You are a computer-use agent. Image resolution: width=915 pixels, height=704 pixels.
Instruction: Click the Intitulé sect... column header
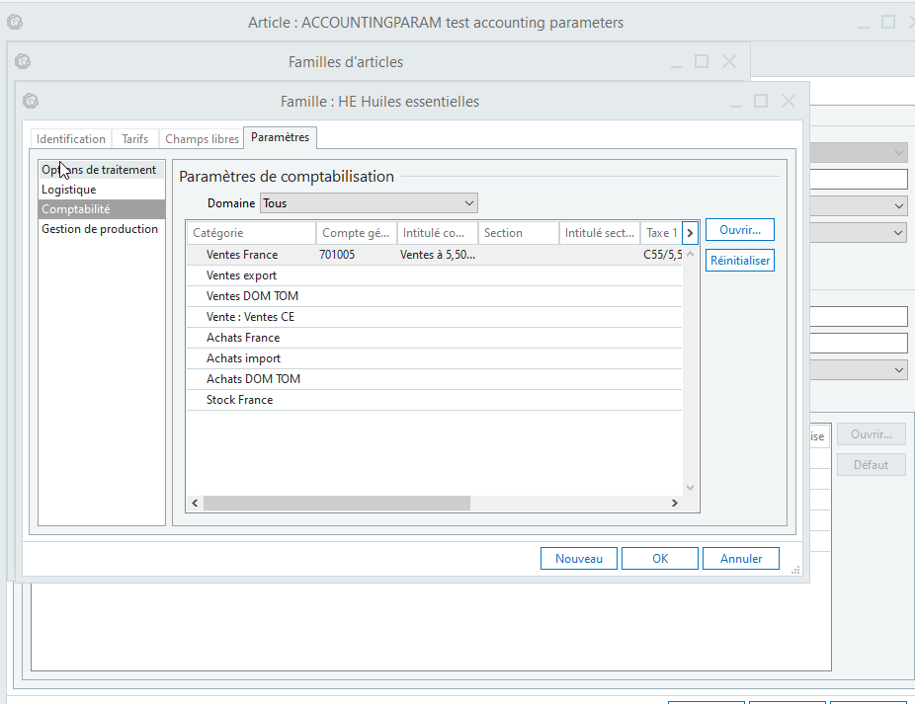pos(600,233)
